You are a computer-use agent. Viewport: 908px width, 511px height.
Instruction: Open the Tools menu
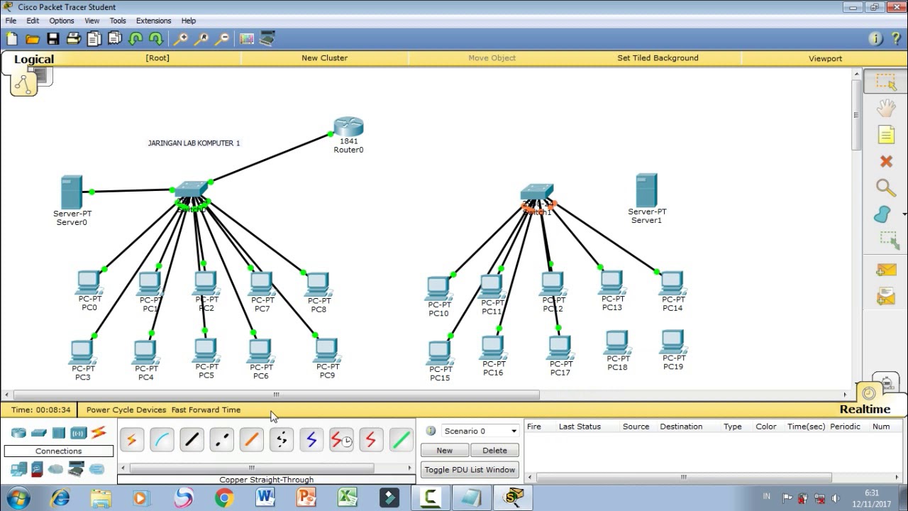point(118,21)
